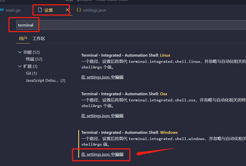Select 扩展 (3) category in tree
The height and width of the screenshot is (166, 246).
click(30, 66)
